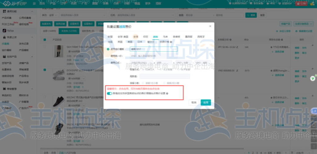Click the user avatar icon at top right

coord(312,3)
